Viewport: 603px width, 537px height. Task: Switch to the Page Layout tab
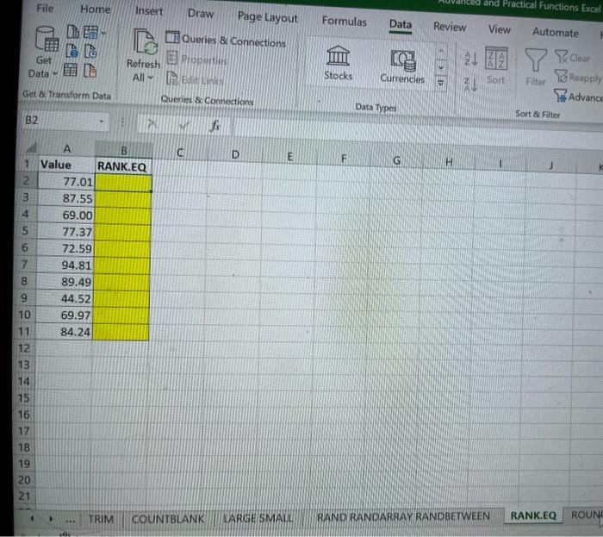point(268,17)
